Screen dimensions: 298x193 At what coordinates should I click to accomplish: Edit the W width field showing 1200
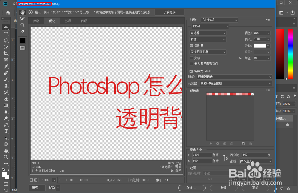click(202, 155)
